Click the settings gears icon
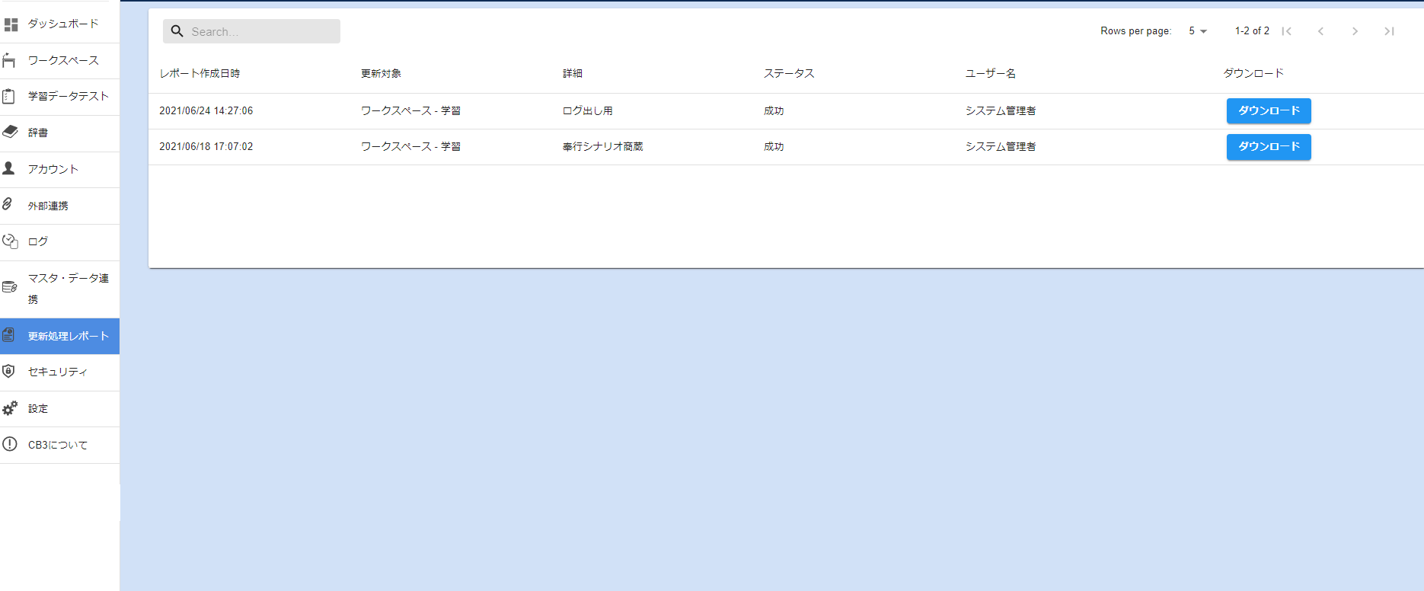 click(10, 408)
